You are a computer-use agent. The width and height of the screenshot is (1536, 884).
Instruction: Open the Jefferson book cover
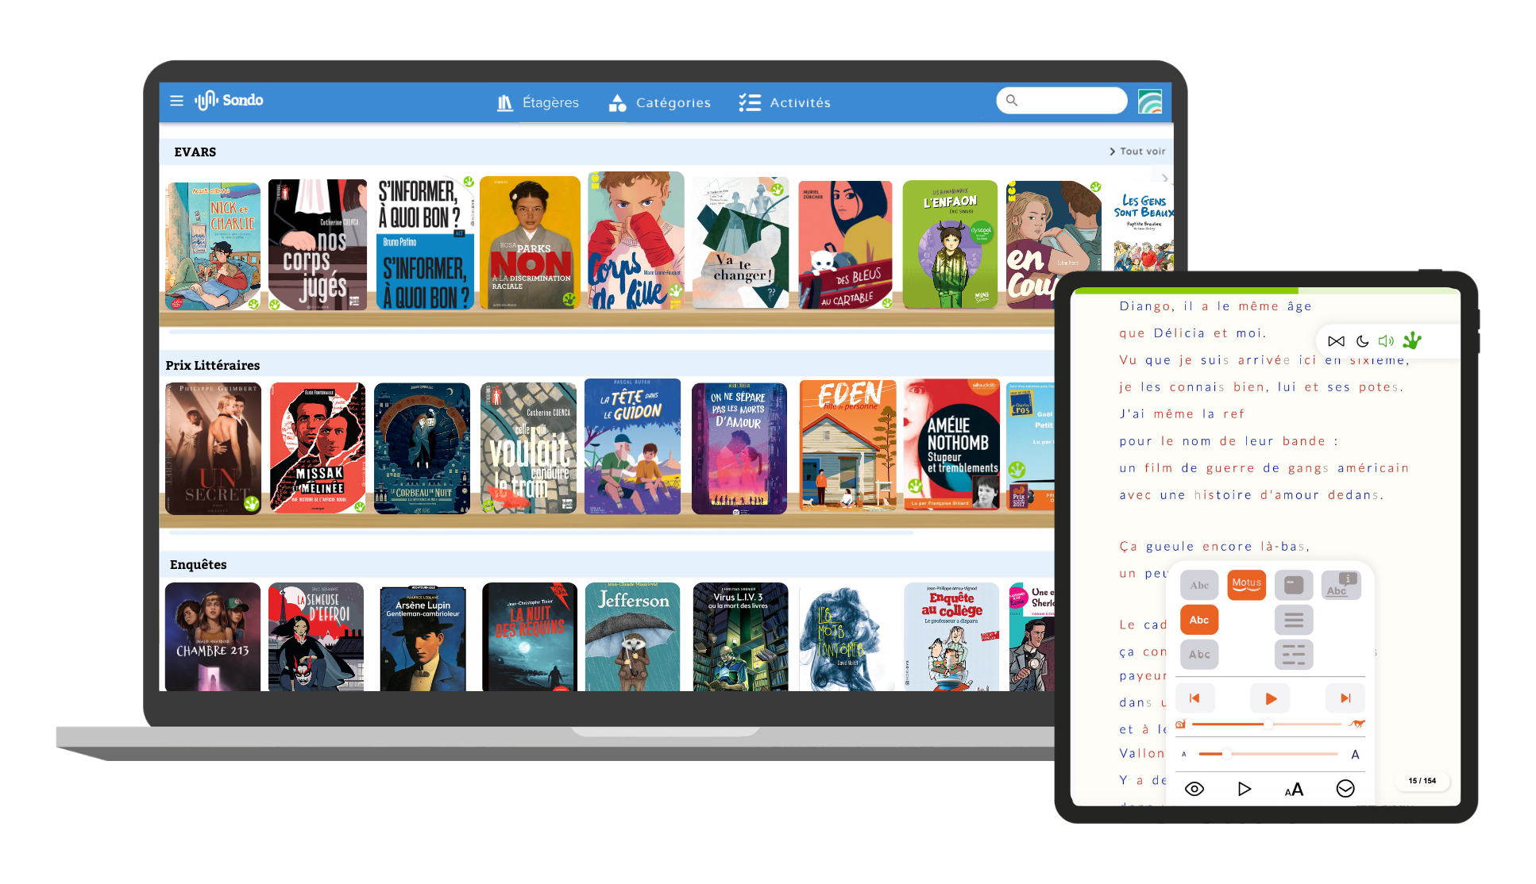tap(633, 637)
